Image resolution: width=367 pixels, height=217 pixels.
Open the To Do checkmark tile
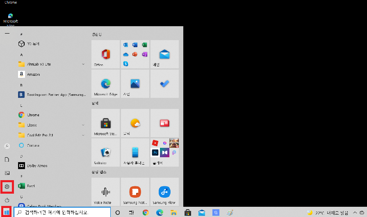click(x=164, y=84)
